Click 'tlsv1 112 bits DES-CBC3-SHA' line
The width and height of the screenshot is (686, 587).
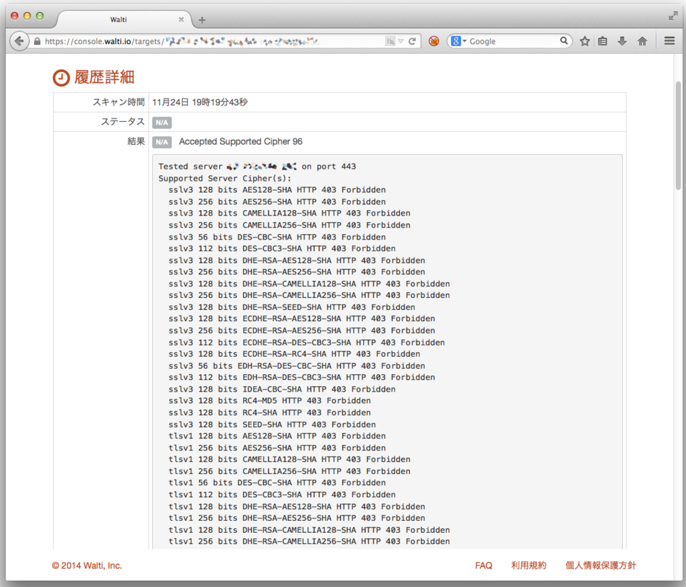point(282,495)
